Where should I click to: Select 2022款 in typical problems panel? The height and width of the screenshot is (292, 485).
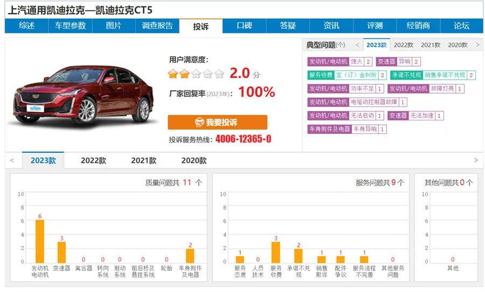click(404, 45)
